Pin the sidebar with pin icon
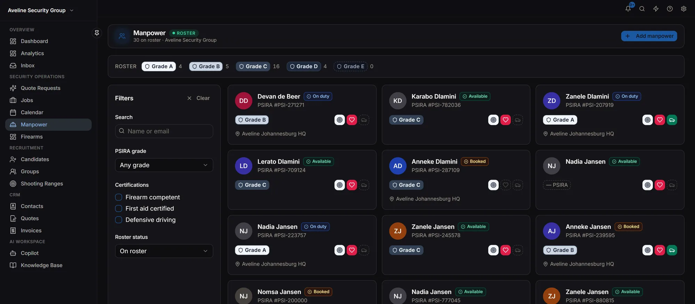The height and width of the screenshot is (304, 695). (97, 33)
